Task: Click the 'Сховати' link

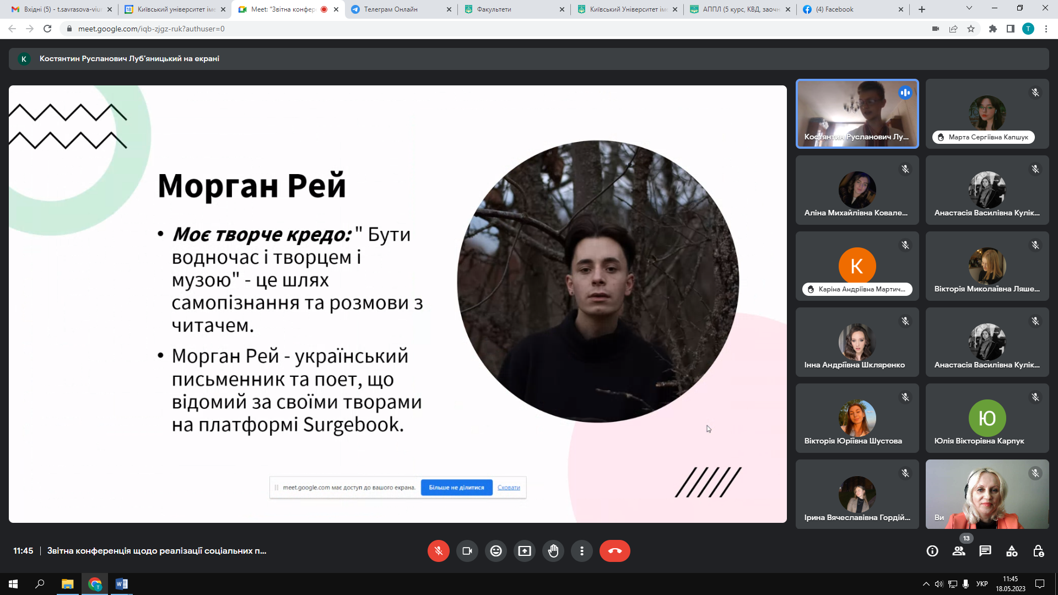Action: pos(509,488)
